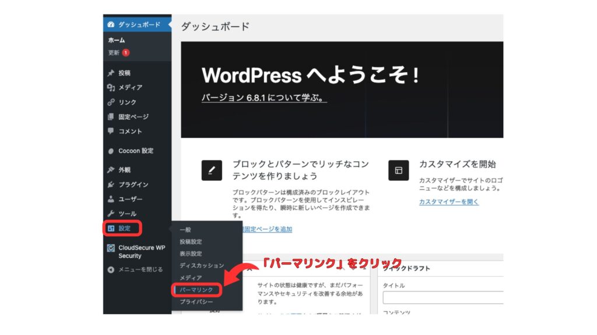Open the リンク menu

point(127,102)
